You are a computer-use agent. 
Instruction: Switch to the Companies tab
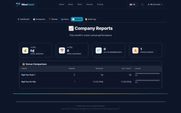(x=39, y=19)
